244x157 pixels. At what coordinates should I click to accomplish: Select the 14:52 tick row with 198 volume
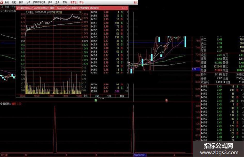pos(109,37)
